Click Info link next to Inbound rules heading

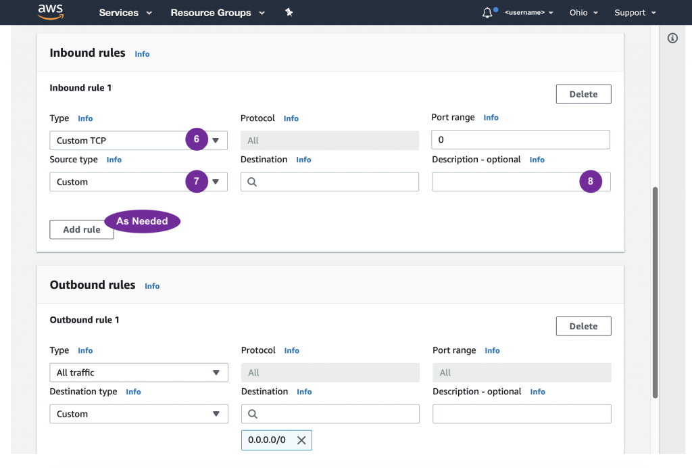coord(142,54)
